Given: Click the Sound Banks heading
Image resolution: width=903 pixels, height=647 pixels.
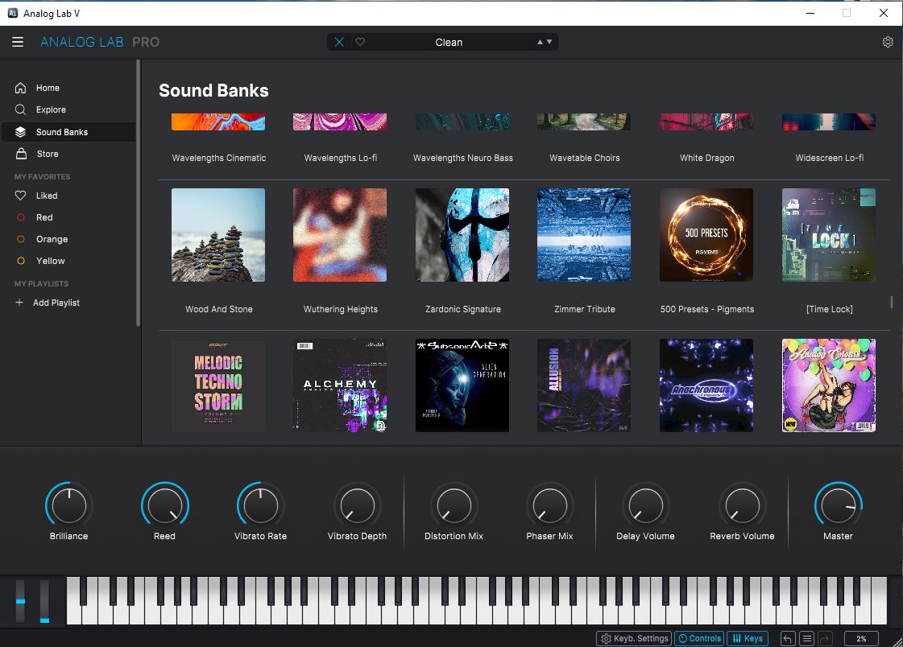Looking at the screenshot, I should click(x=213, y=90).
